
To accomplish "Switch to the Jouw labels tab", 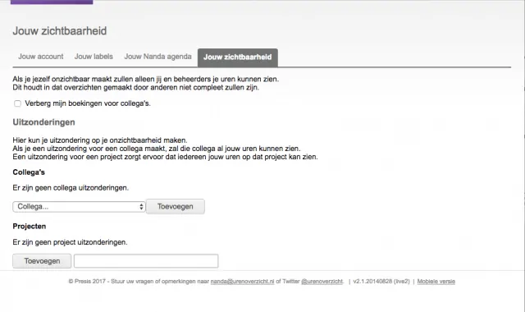I will pyautogui.click(x=94, y=57).
